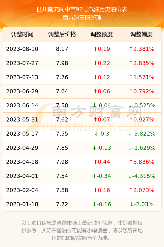Click the green ↓-0.04 decrease value
This screenshot has width=164, height=247.
(x=102, y=105)
